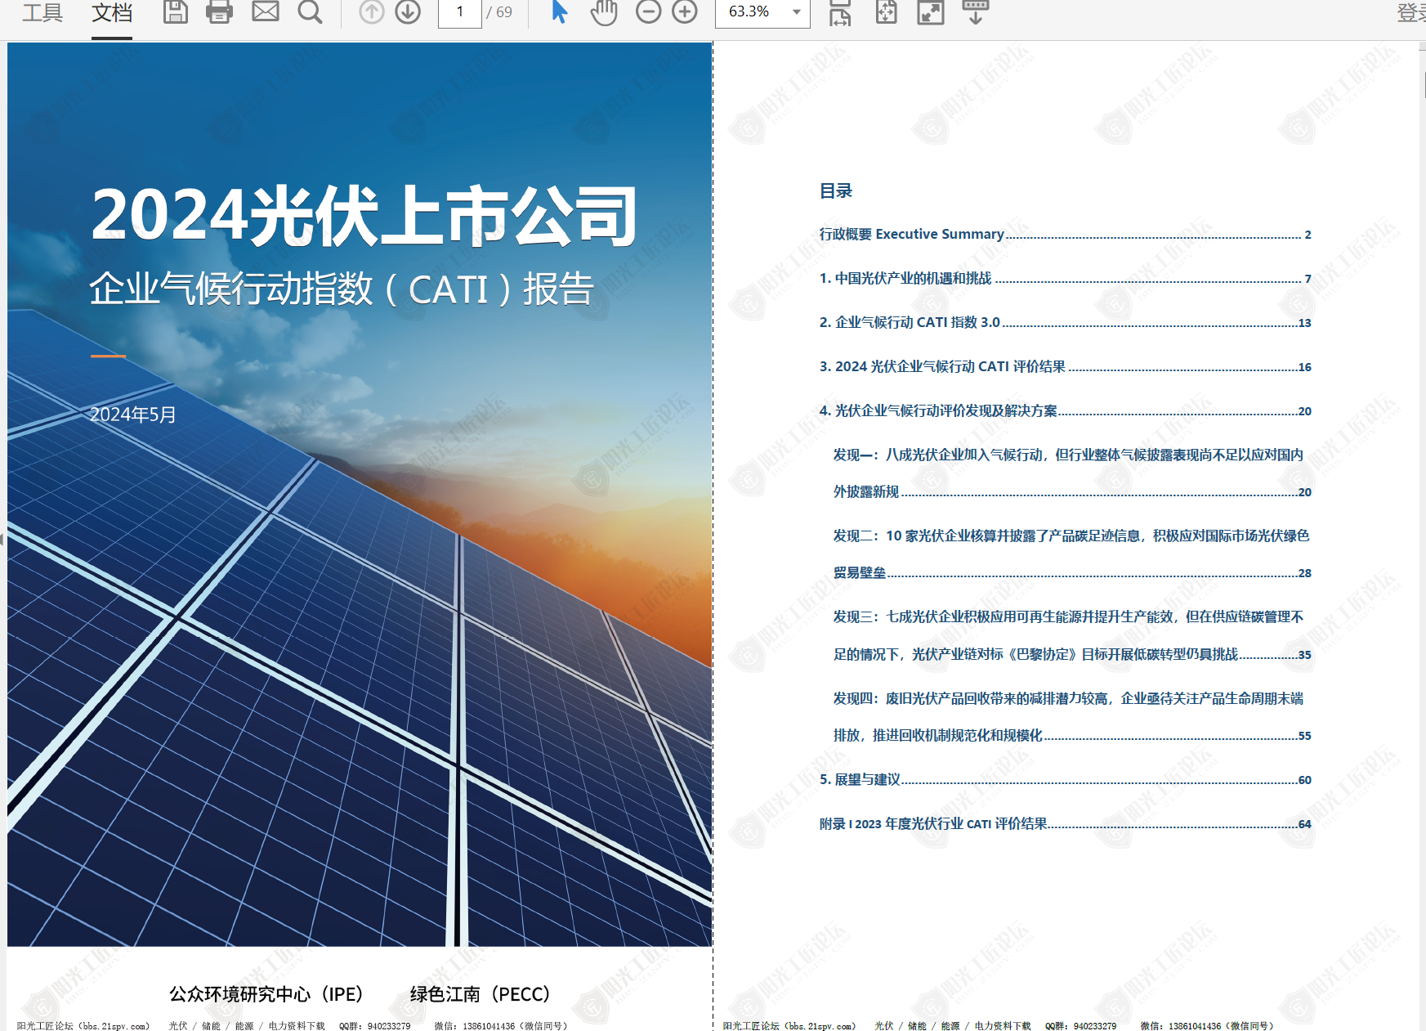The height and width of the screenshot is (1031, 1426).
Task: Click 发现二 line ending 贸易壁垒
Action: coord(1072,572)
